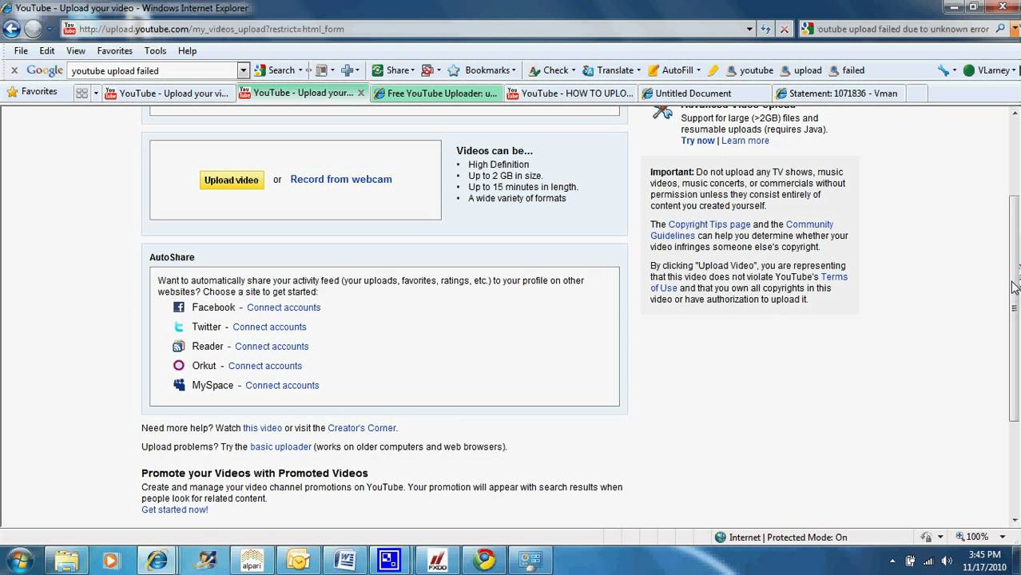Click Connect accounts next to MySpace
This screenshot has width=1021, height=575.
(x=282, y=385)
